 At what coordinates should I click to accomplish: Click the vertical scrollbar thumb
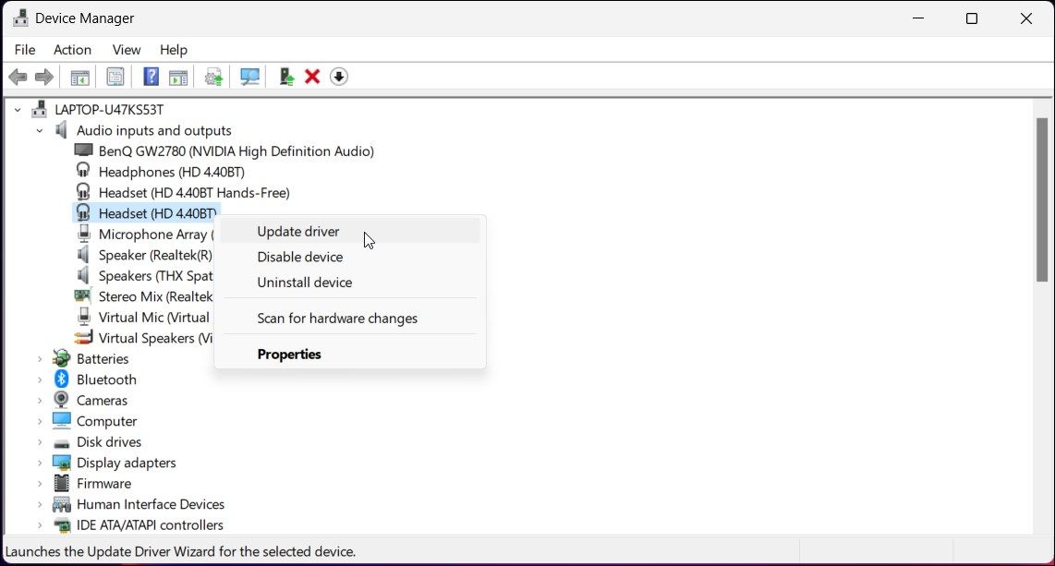click(1042, 199)
